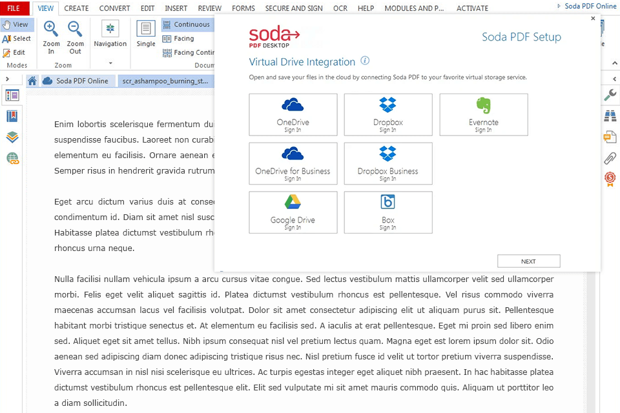Open the page thumbnails panel

coord(12,96)
